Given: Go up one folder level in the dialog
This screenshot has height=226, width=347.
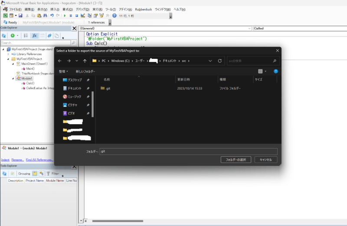Looking at the screenshot, I should (85, 61).
